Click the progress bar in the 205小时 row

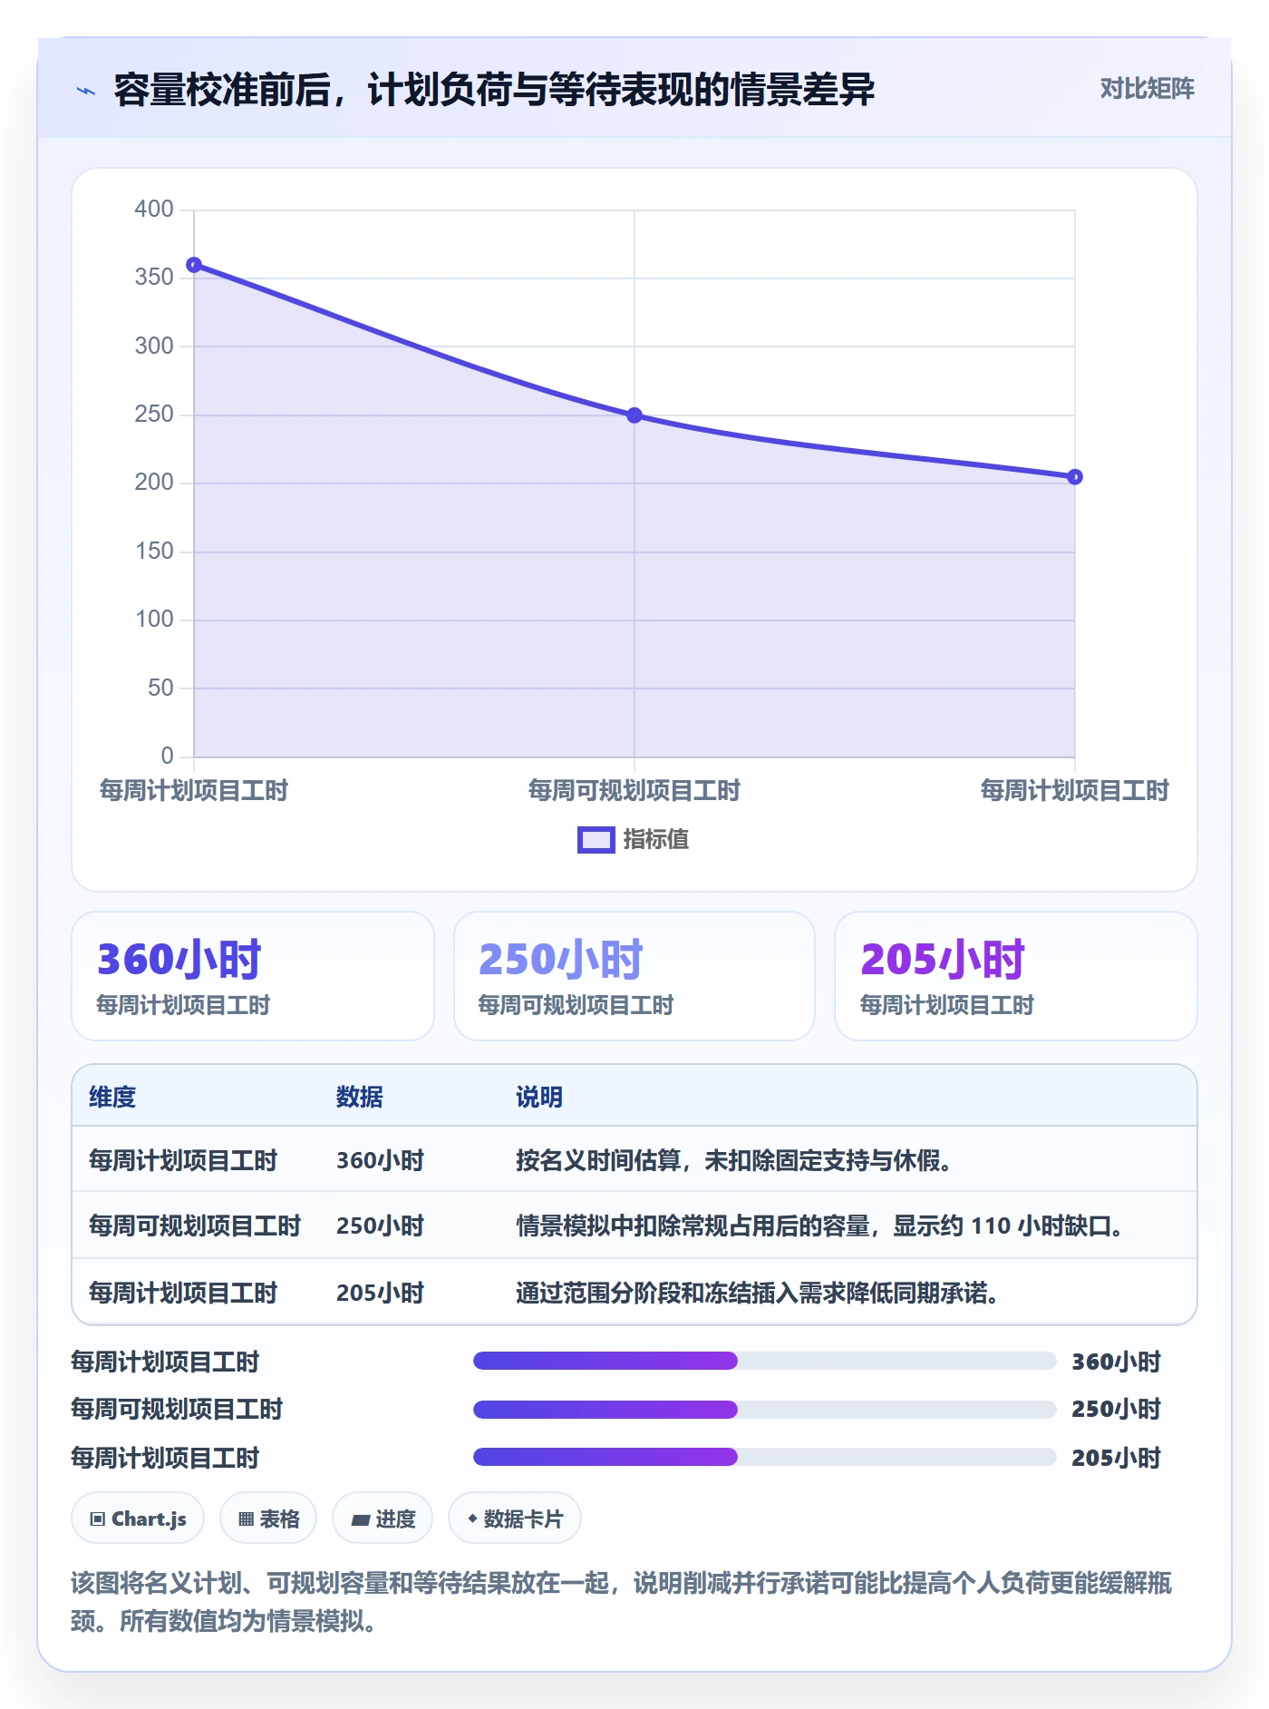pyautogui.click(x=765, y=1457)
